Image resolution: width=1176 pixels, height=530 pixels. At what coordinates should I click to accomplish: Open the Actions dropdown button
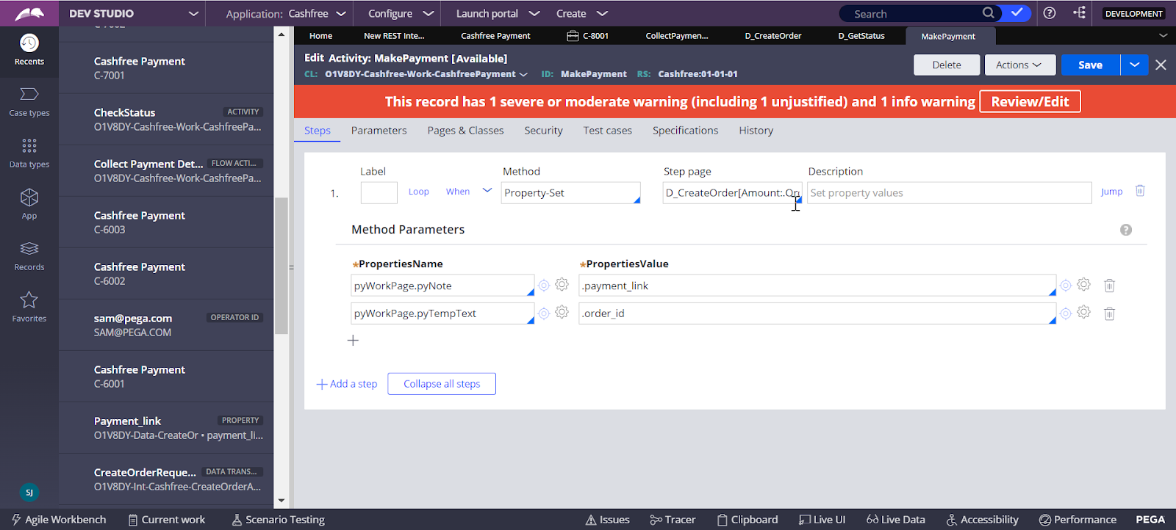(x=1020, y=65)
